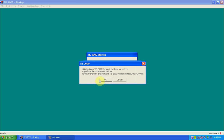Close the TIS 2000 update dialog
The image size is (224, 140).
coord(143,64)
